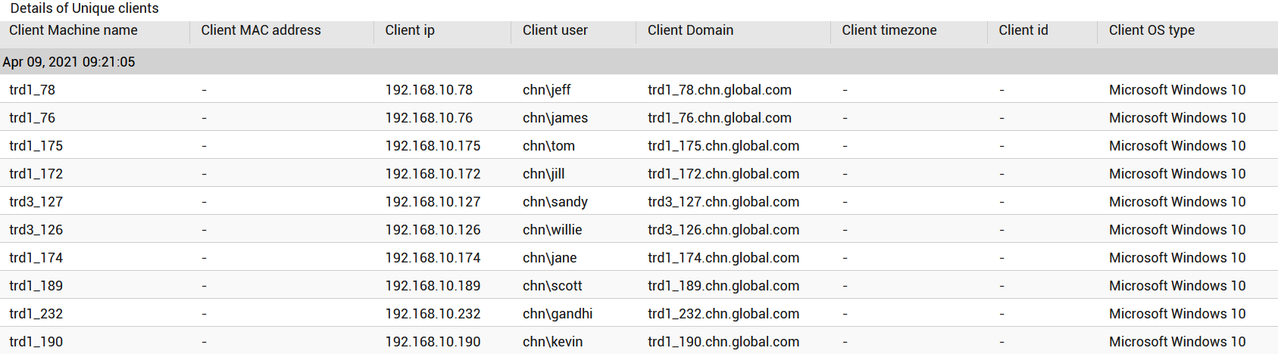The width and height of the screenshot is (1278, 354).
Task: Select client user chn\sandy
Action: [555, 202]
